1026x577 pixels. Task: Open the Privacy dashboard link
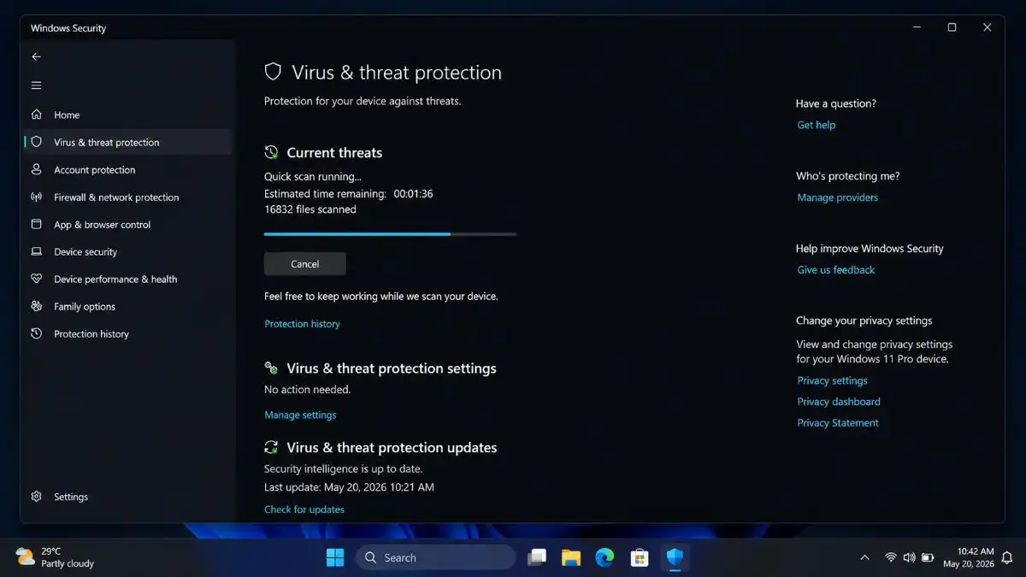click(x=839, y=402)
